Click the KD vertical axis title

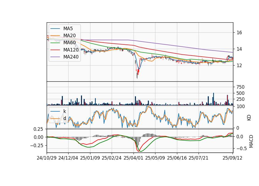(x=249, y=118)
